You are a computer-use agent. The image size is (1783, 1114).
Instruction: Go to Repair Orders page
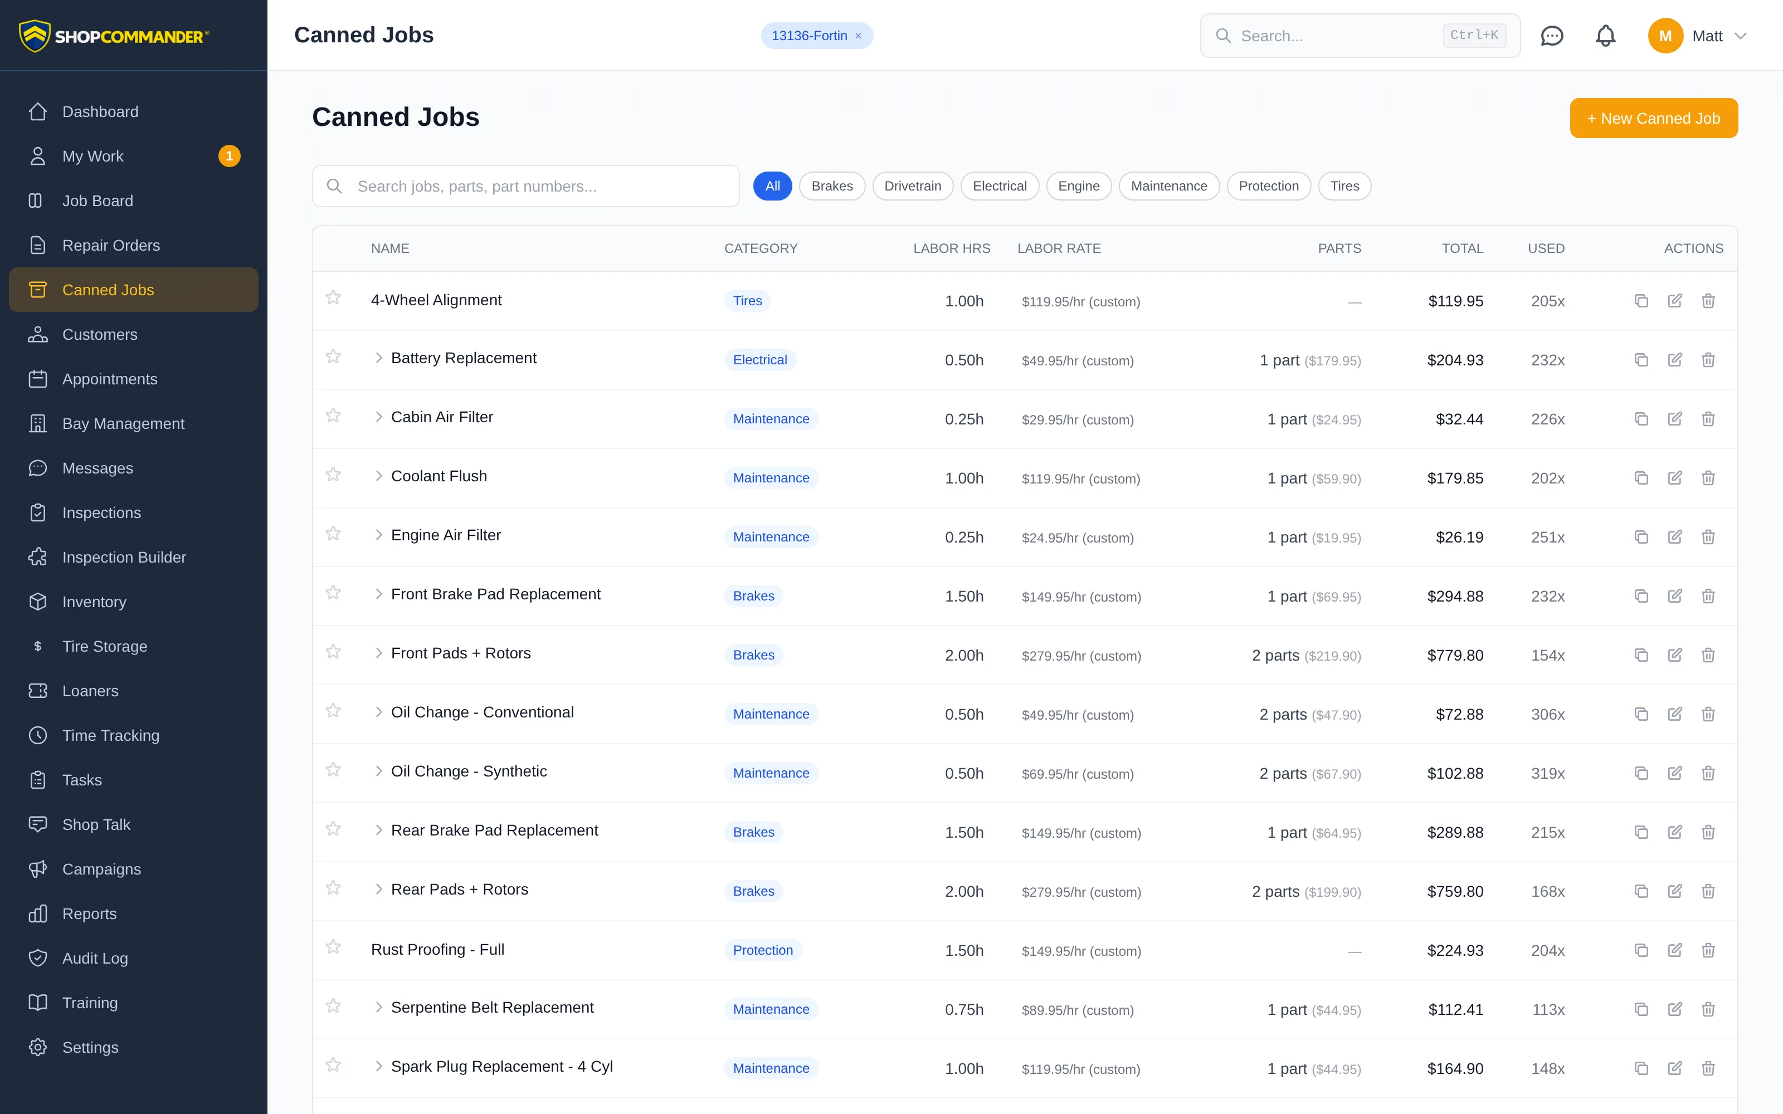pos(133,245)
